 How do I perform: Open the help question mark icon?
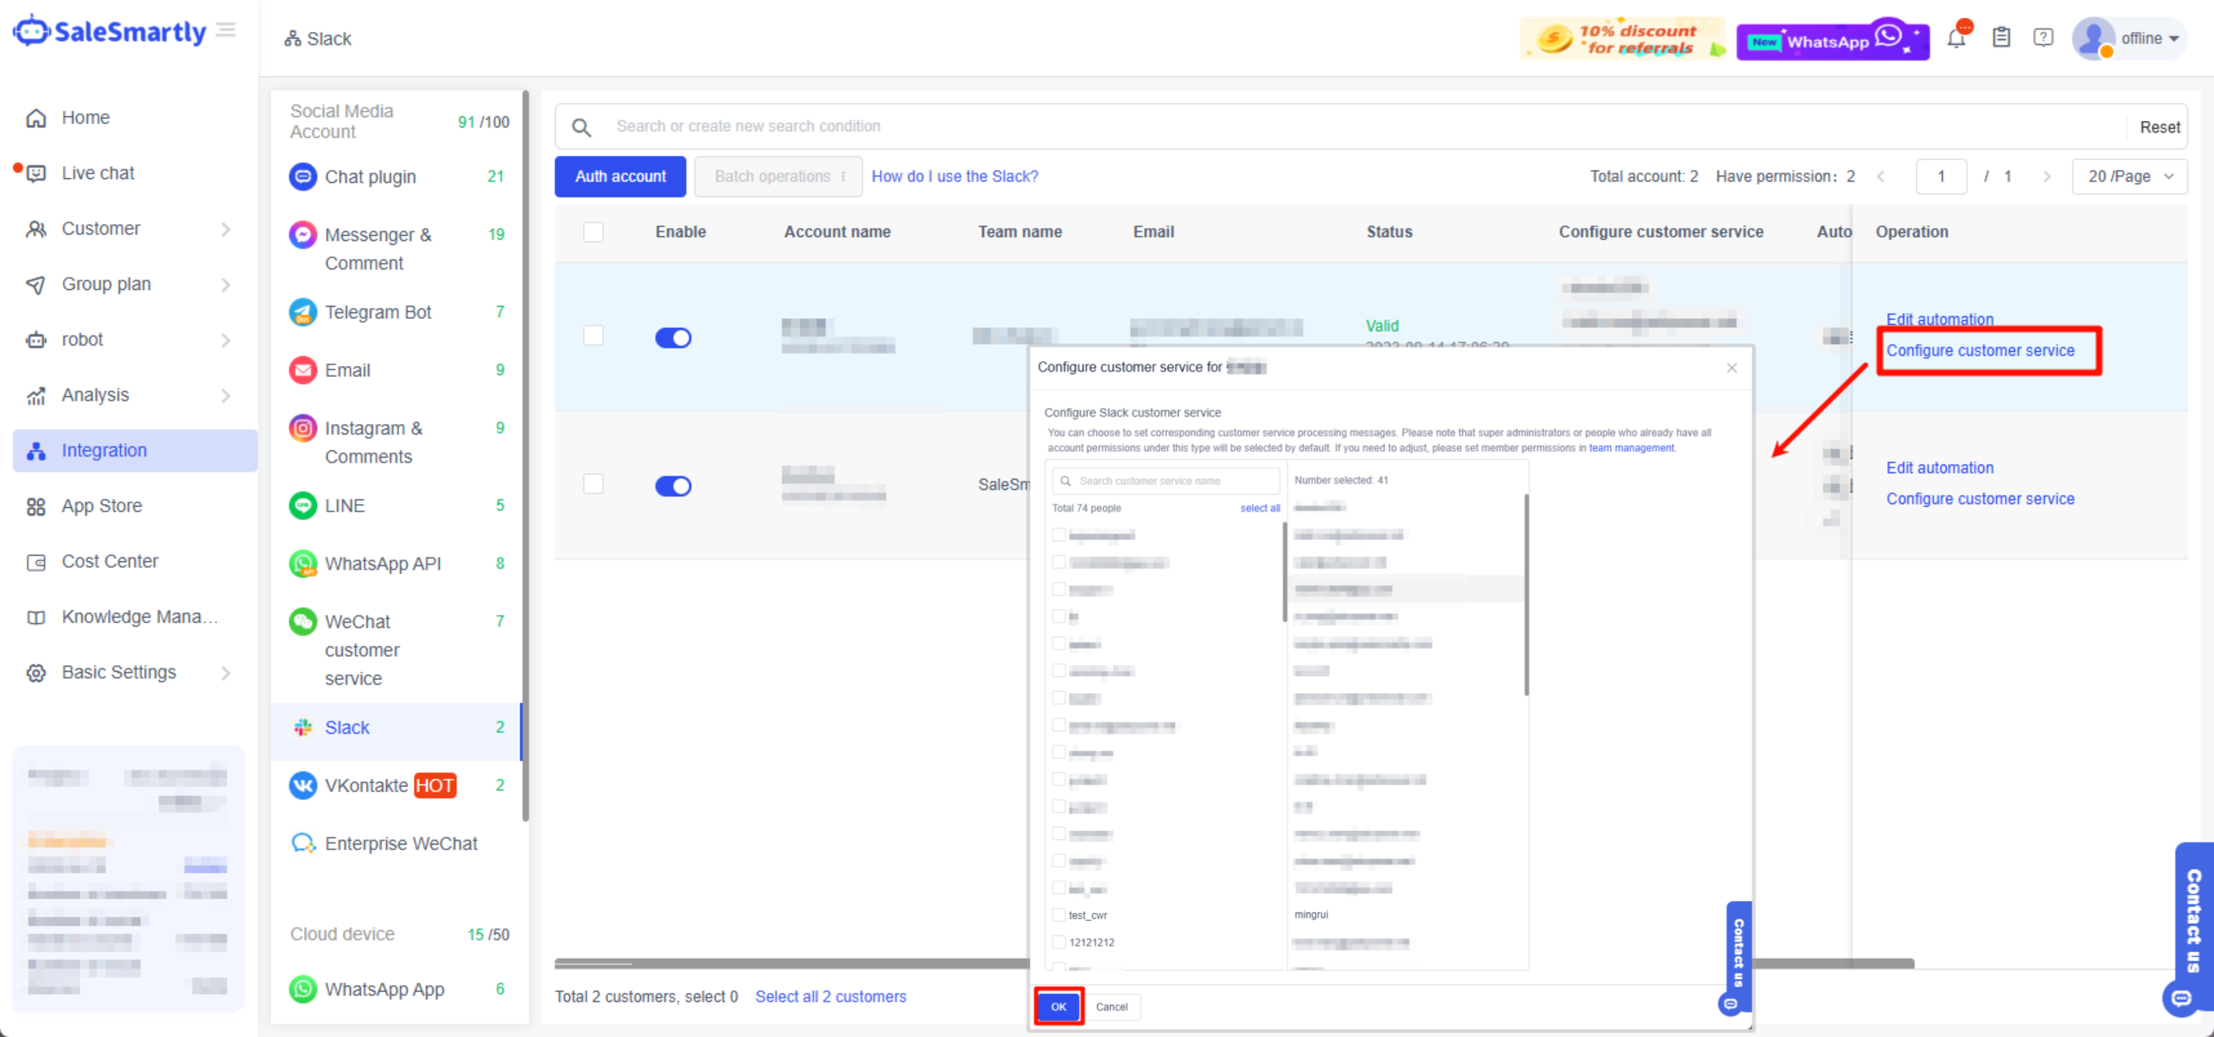coord(2043,38)
